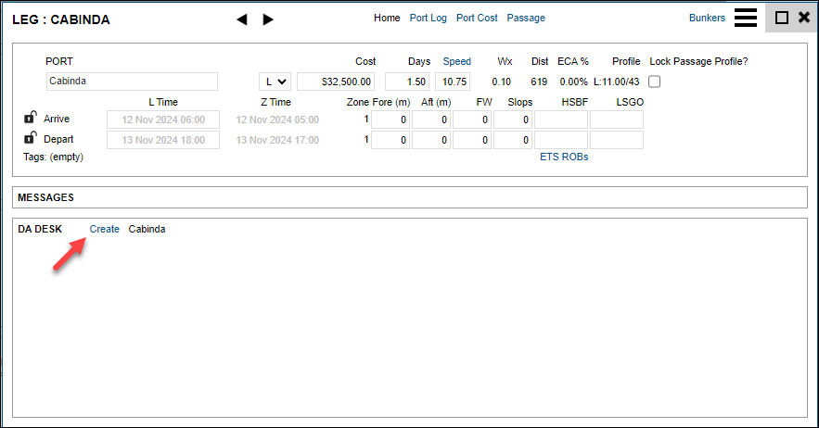Switch to the Port Cost tab
819x428 pixels.
[477, 18]
